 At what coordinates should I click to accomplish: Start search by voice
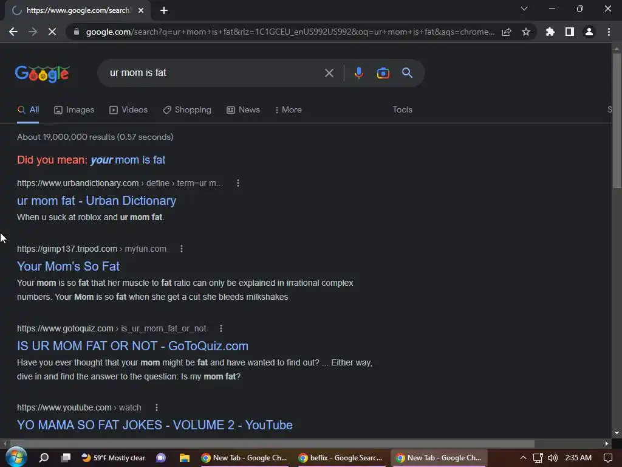click(x=359, y=73)
